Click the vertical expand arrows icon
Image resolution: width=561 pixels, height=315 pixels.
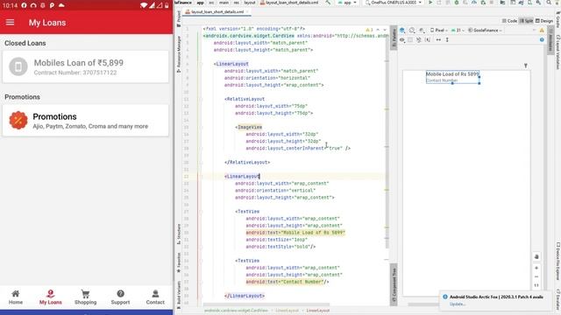pyautogui.click(x=447, y=40)
